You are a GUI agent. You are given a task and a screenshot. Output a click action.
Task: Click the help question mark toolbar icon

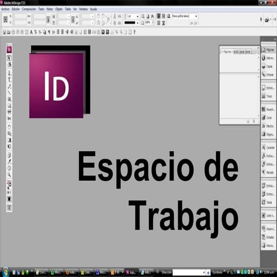point(134,32)
